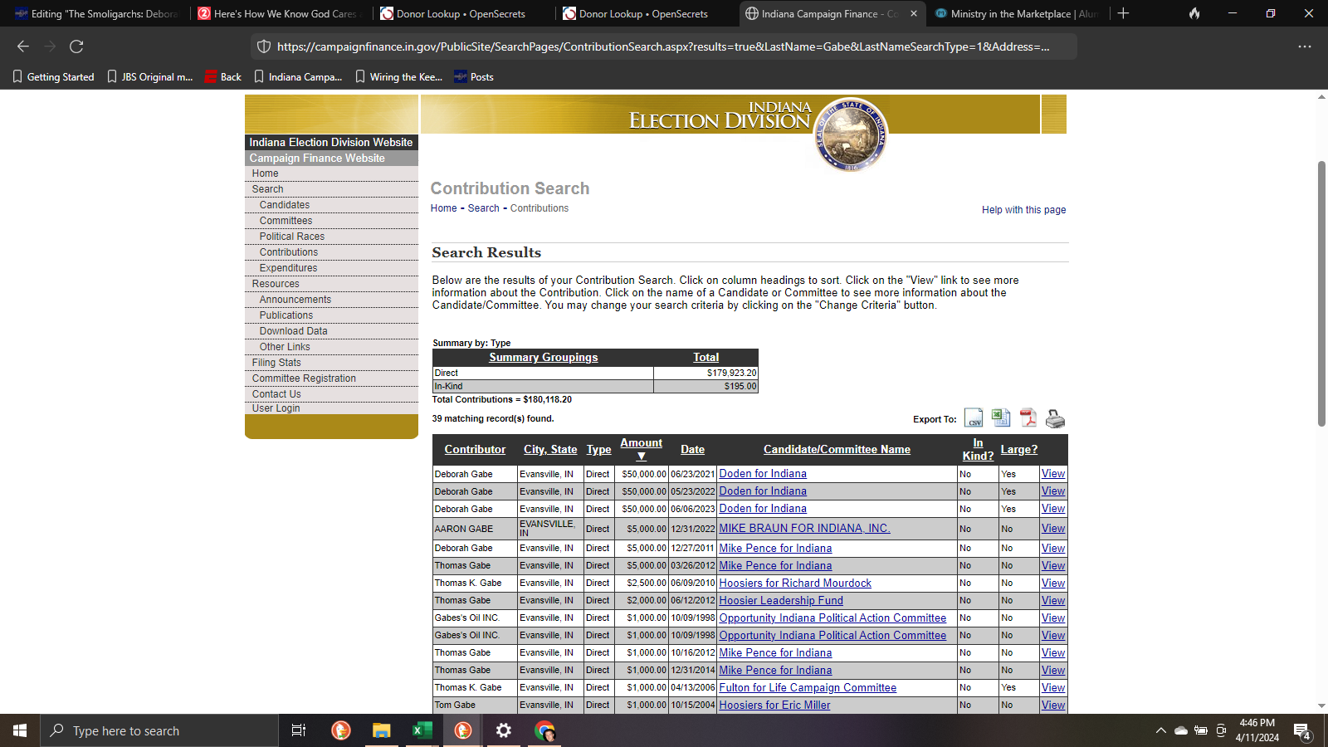Image resolution: width=1328 pixels, height=747 pixels.
Task: Open JBS Original bookmark
Action: (x=149, y=77)
